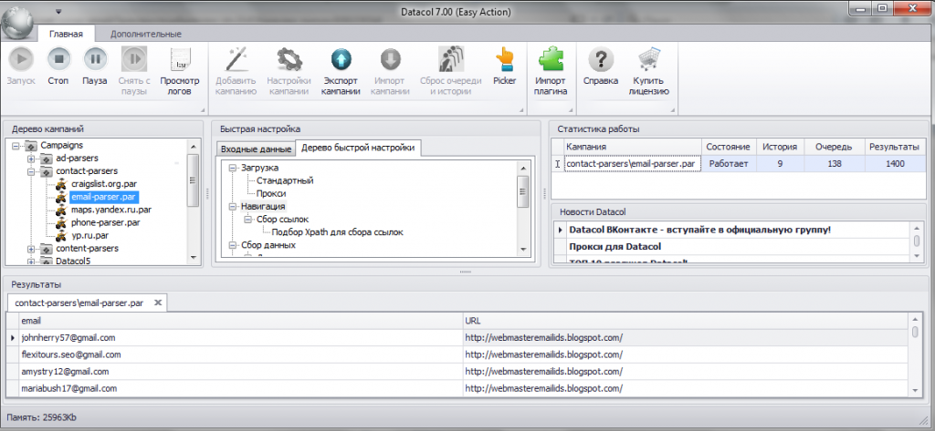Screen dimensions: 935x431
Task: Click the Datacol globe application orb
Action: click(x=18, y=24)
